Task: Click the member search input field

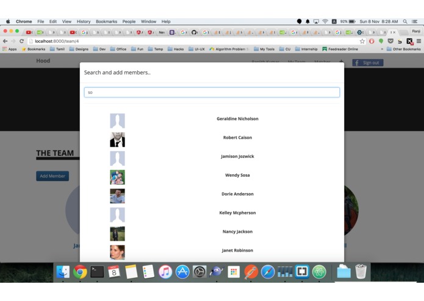Action: click(212, 93)
